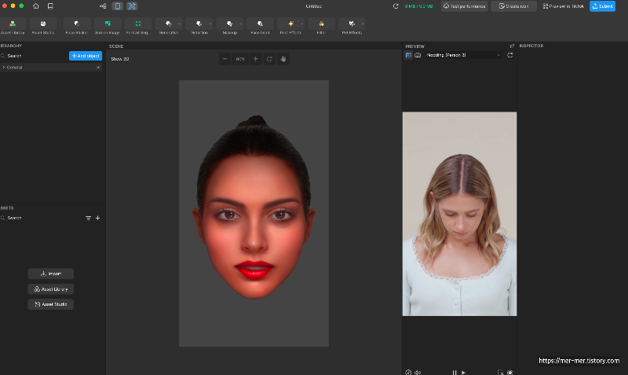This screenshot has width=628, height=375.
Task: Open the Makeup dropdown arrow
Action: tap(240, 24)
